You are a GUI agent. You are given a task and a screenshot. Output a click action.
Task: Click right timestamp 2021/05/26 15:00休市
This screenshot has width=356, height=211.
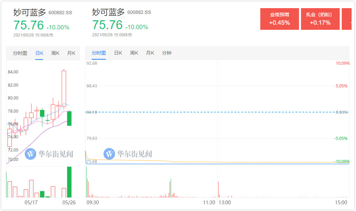(x=112, y=35)
